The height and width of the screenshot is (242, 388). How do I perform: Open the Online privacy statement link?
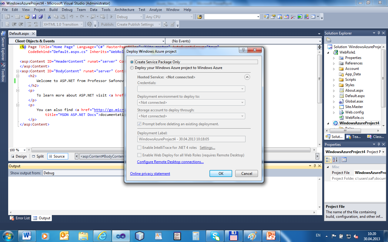(x=150, y=174)
